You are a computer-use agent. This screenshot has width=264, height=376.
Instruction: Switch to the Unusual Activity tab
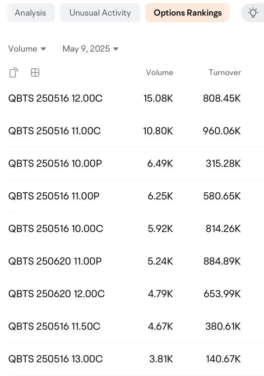(100, 13)
